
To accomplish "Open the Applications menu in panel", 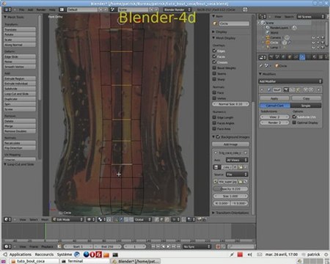I will tap(21, 254).
